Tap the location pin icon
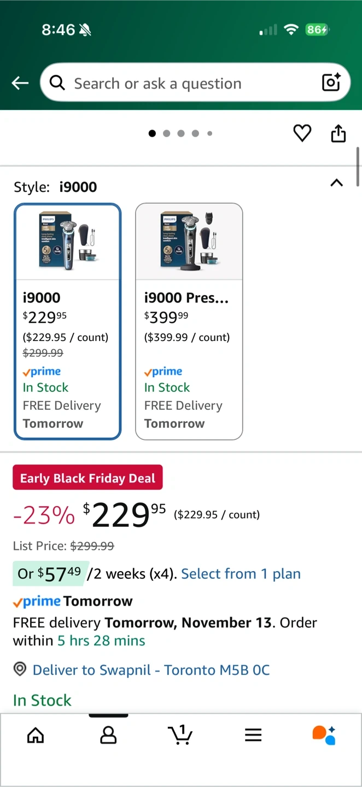This screenshot has width=362, height=787. pos(20,669)
